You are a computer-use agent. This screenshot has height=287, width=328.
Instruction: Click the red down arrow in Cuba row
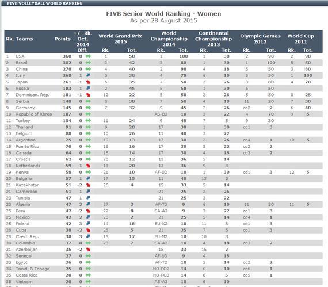(88, 230)
